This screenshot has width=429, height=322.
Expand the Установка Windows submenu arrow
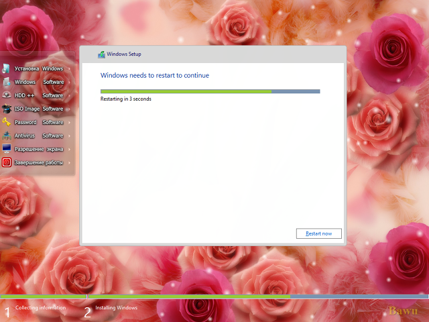(x=70, y=68)
